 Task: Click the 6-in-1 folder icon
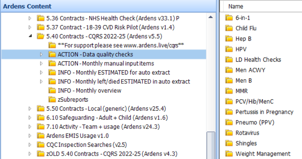229,17
